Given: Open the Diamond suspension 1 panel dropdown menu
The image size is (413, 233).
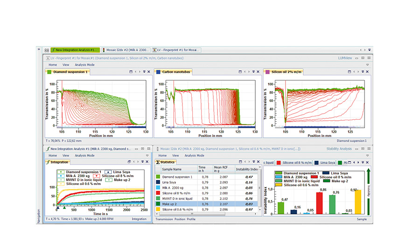Looking at the screenshot, I should (144, 72).
